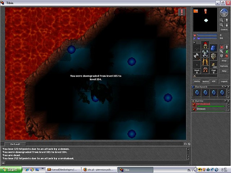The width and height of the screenshot is (231, 173).
Task: Move minimap one floor up
Action: [227, 20]
